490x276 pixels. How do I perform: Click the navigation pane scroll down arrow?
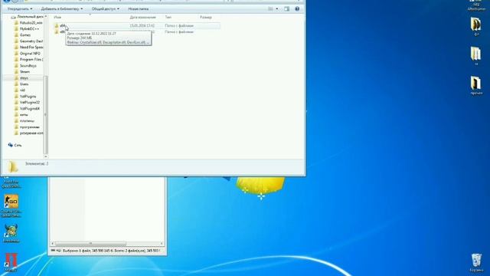(x=46, y=156)
